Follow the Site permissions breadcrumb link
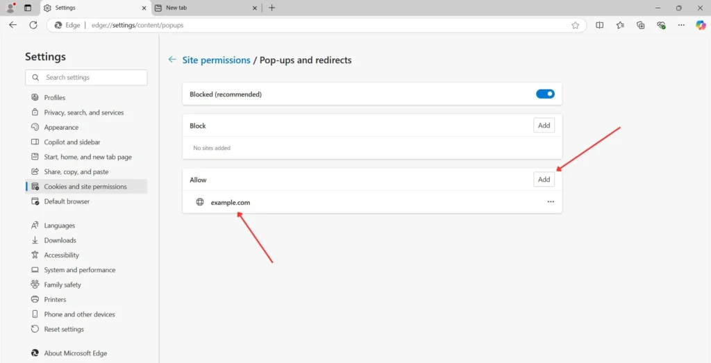Image resolution: width=711 pixels, height=363 pixels. (217, 60)
